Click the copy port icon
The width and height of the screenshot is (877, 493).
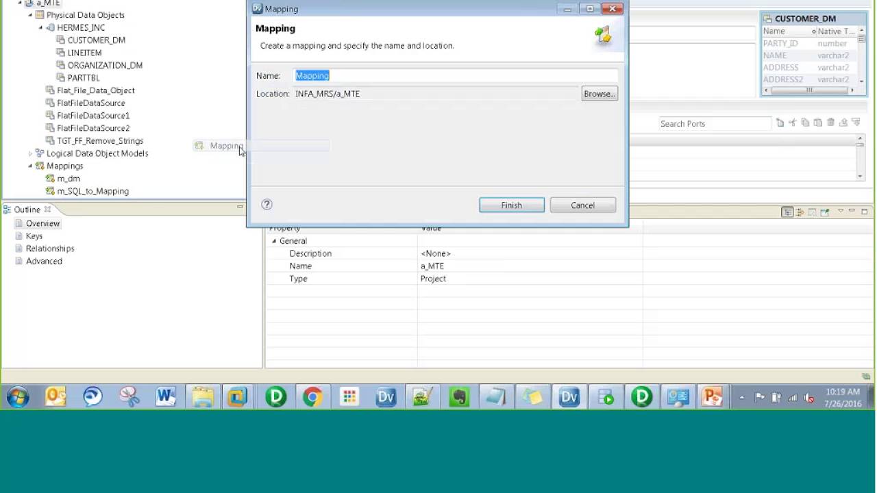(805, 123)
